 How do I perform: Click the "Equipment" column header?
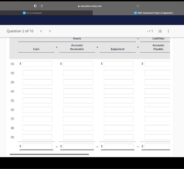pyautogui.click(x=117, y=49)
